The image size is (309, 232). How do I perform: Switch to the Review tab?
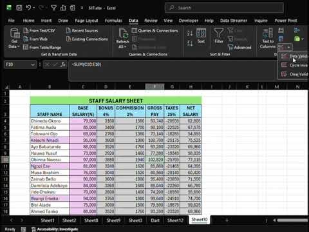tap(151, 21)
